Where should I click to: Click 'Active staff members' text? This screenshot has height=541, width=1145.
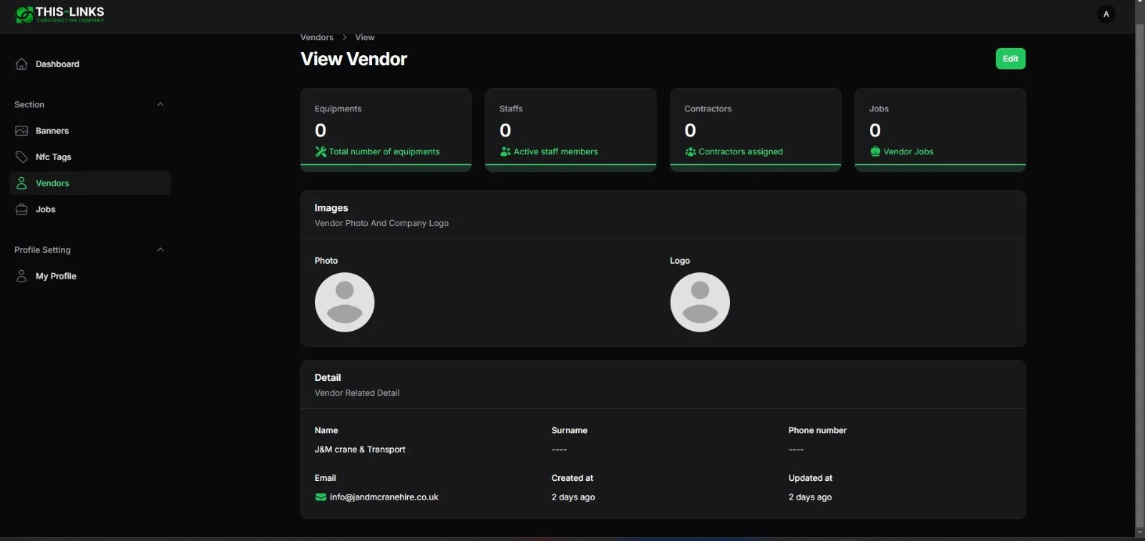pyautogui.click(x=555, y=152)
